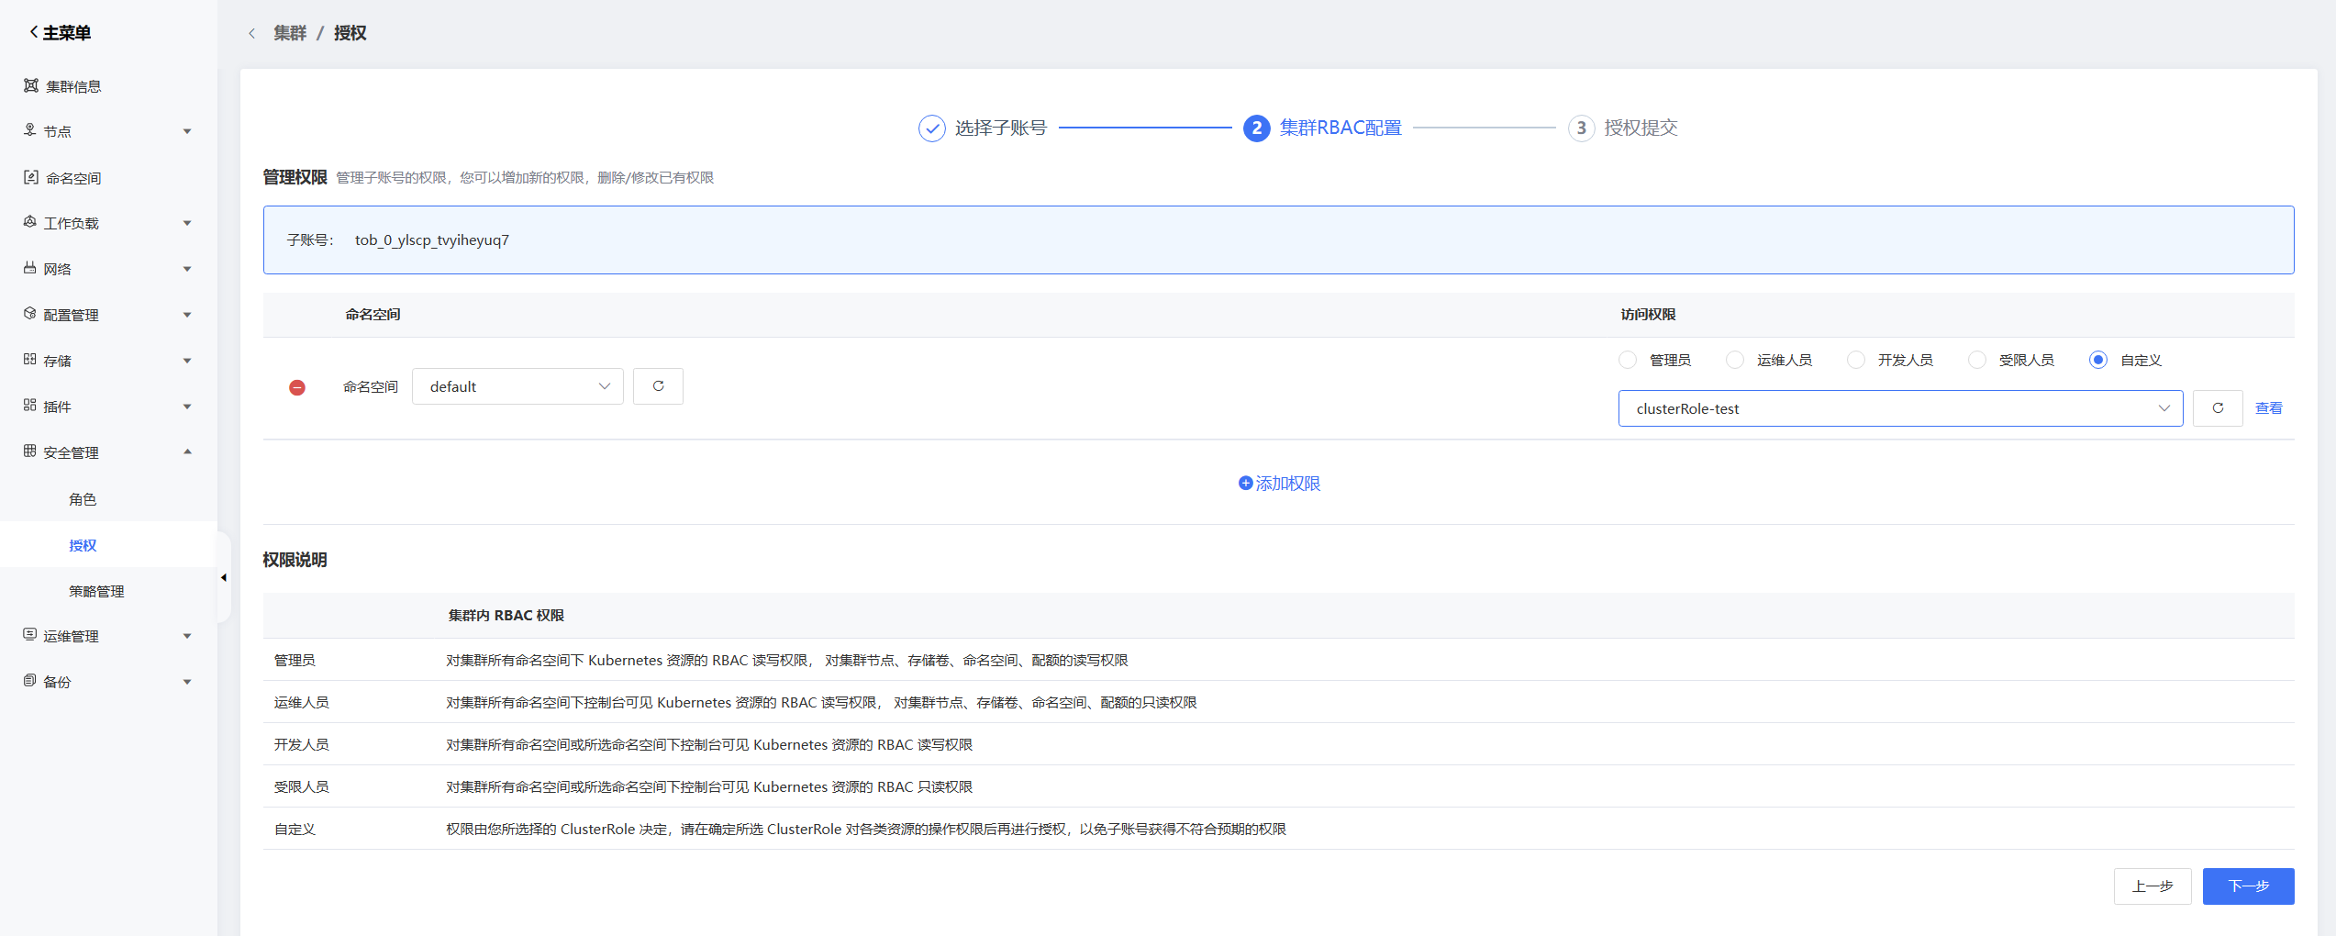This screenshot has height=936, width=2336.
Task: Click the 安全管理 sidebar icon
Action: pos(30,451)
